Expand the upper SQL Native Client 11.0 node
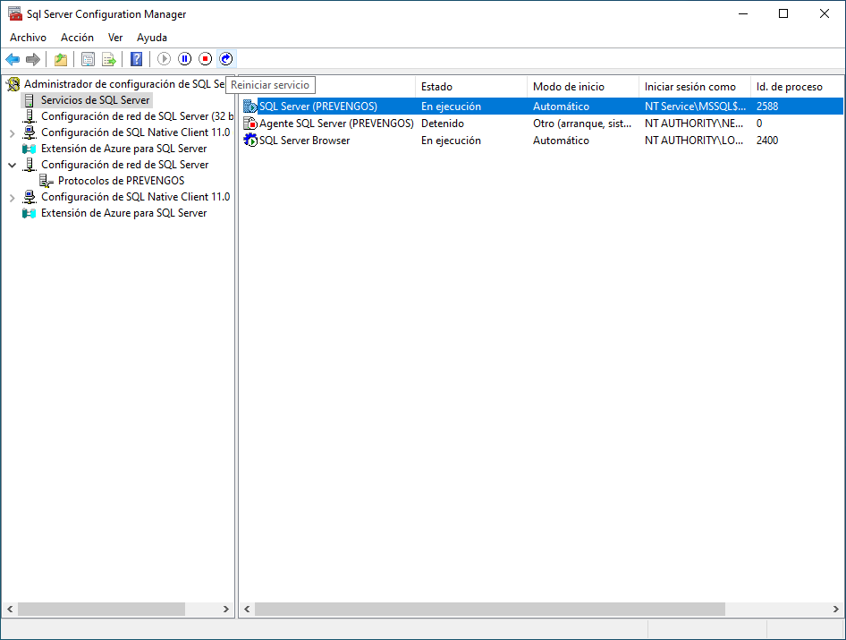This screenshot has width=846, height=640. point(12,132)
